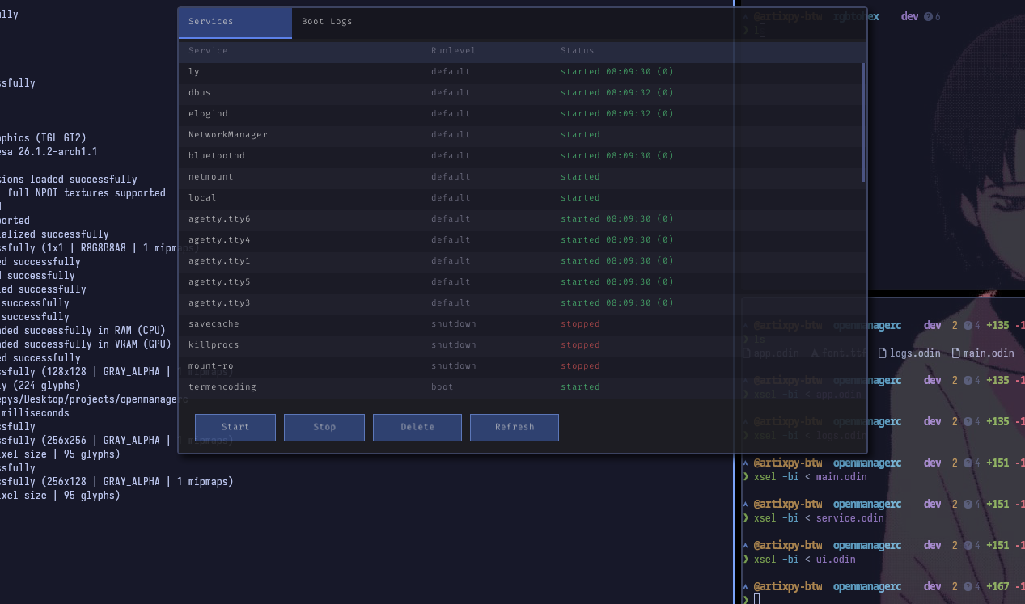The height and width of the screenshot is (604, 1025).
Task: Select the netmount service row
Action: pos(519,177)
